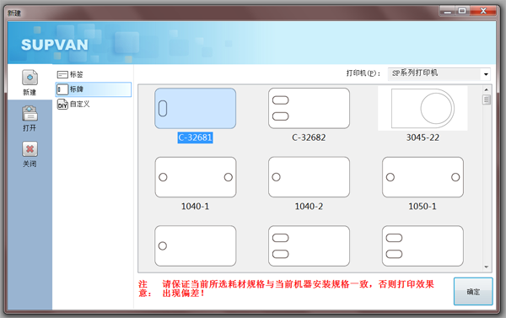Select the 1050-1 template thumbnail

pos(423,177)
